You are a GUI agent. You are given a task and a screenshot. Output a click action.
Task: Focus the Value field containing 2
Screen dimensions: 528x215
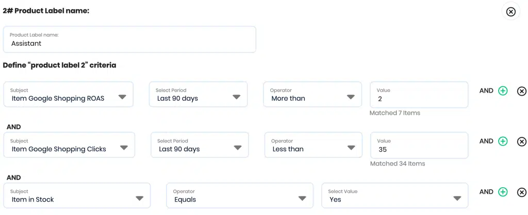[419, 95]
